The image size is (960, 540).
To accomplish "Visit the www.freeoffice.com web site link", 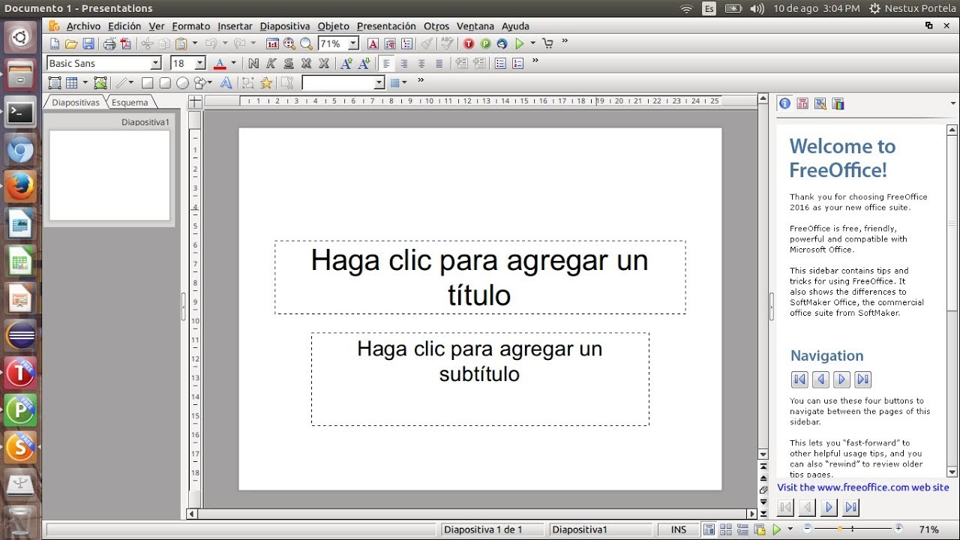I will click(863, 487).
